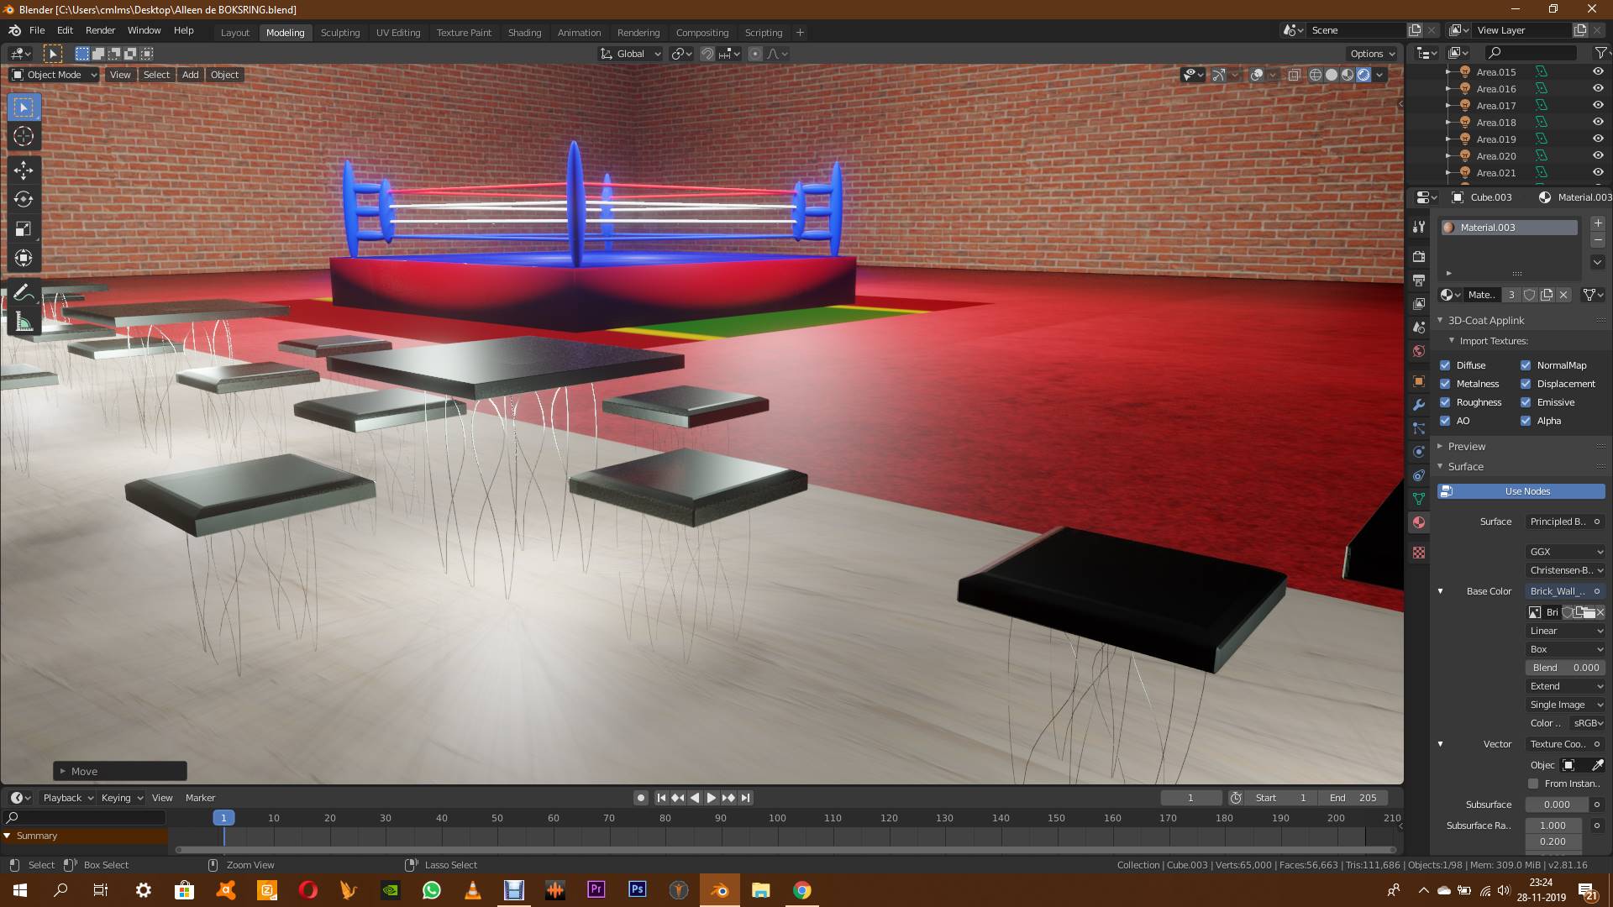
Task: Toggle the Emissive texture import option
Action: [x=1526, y=402]
